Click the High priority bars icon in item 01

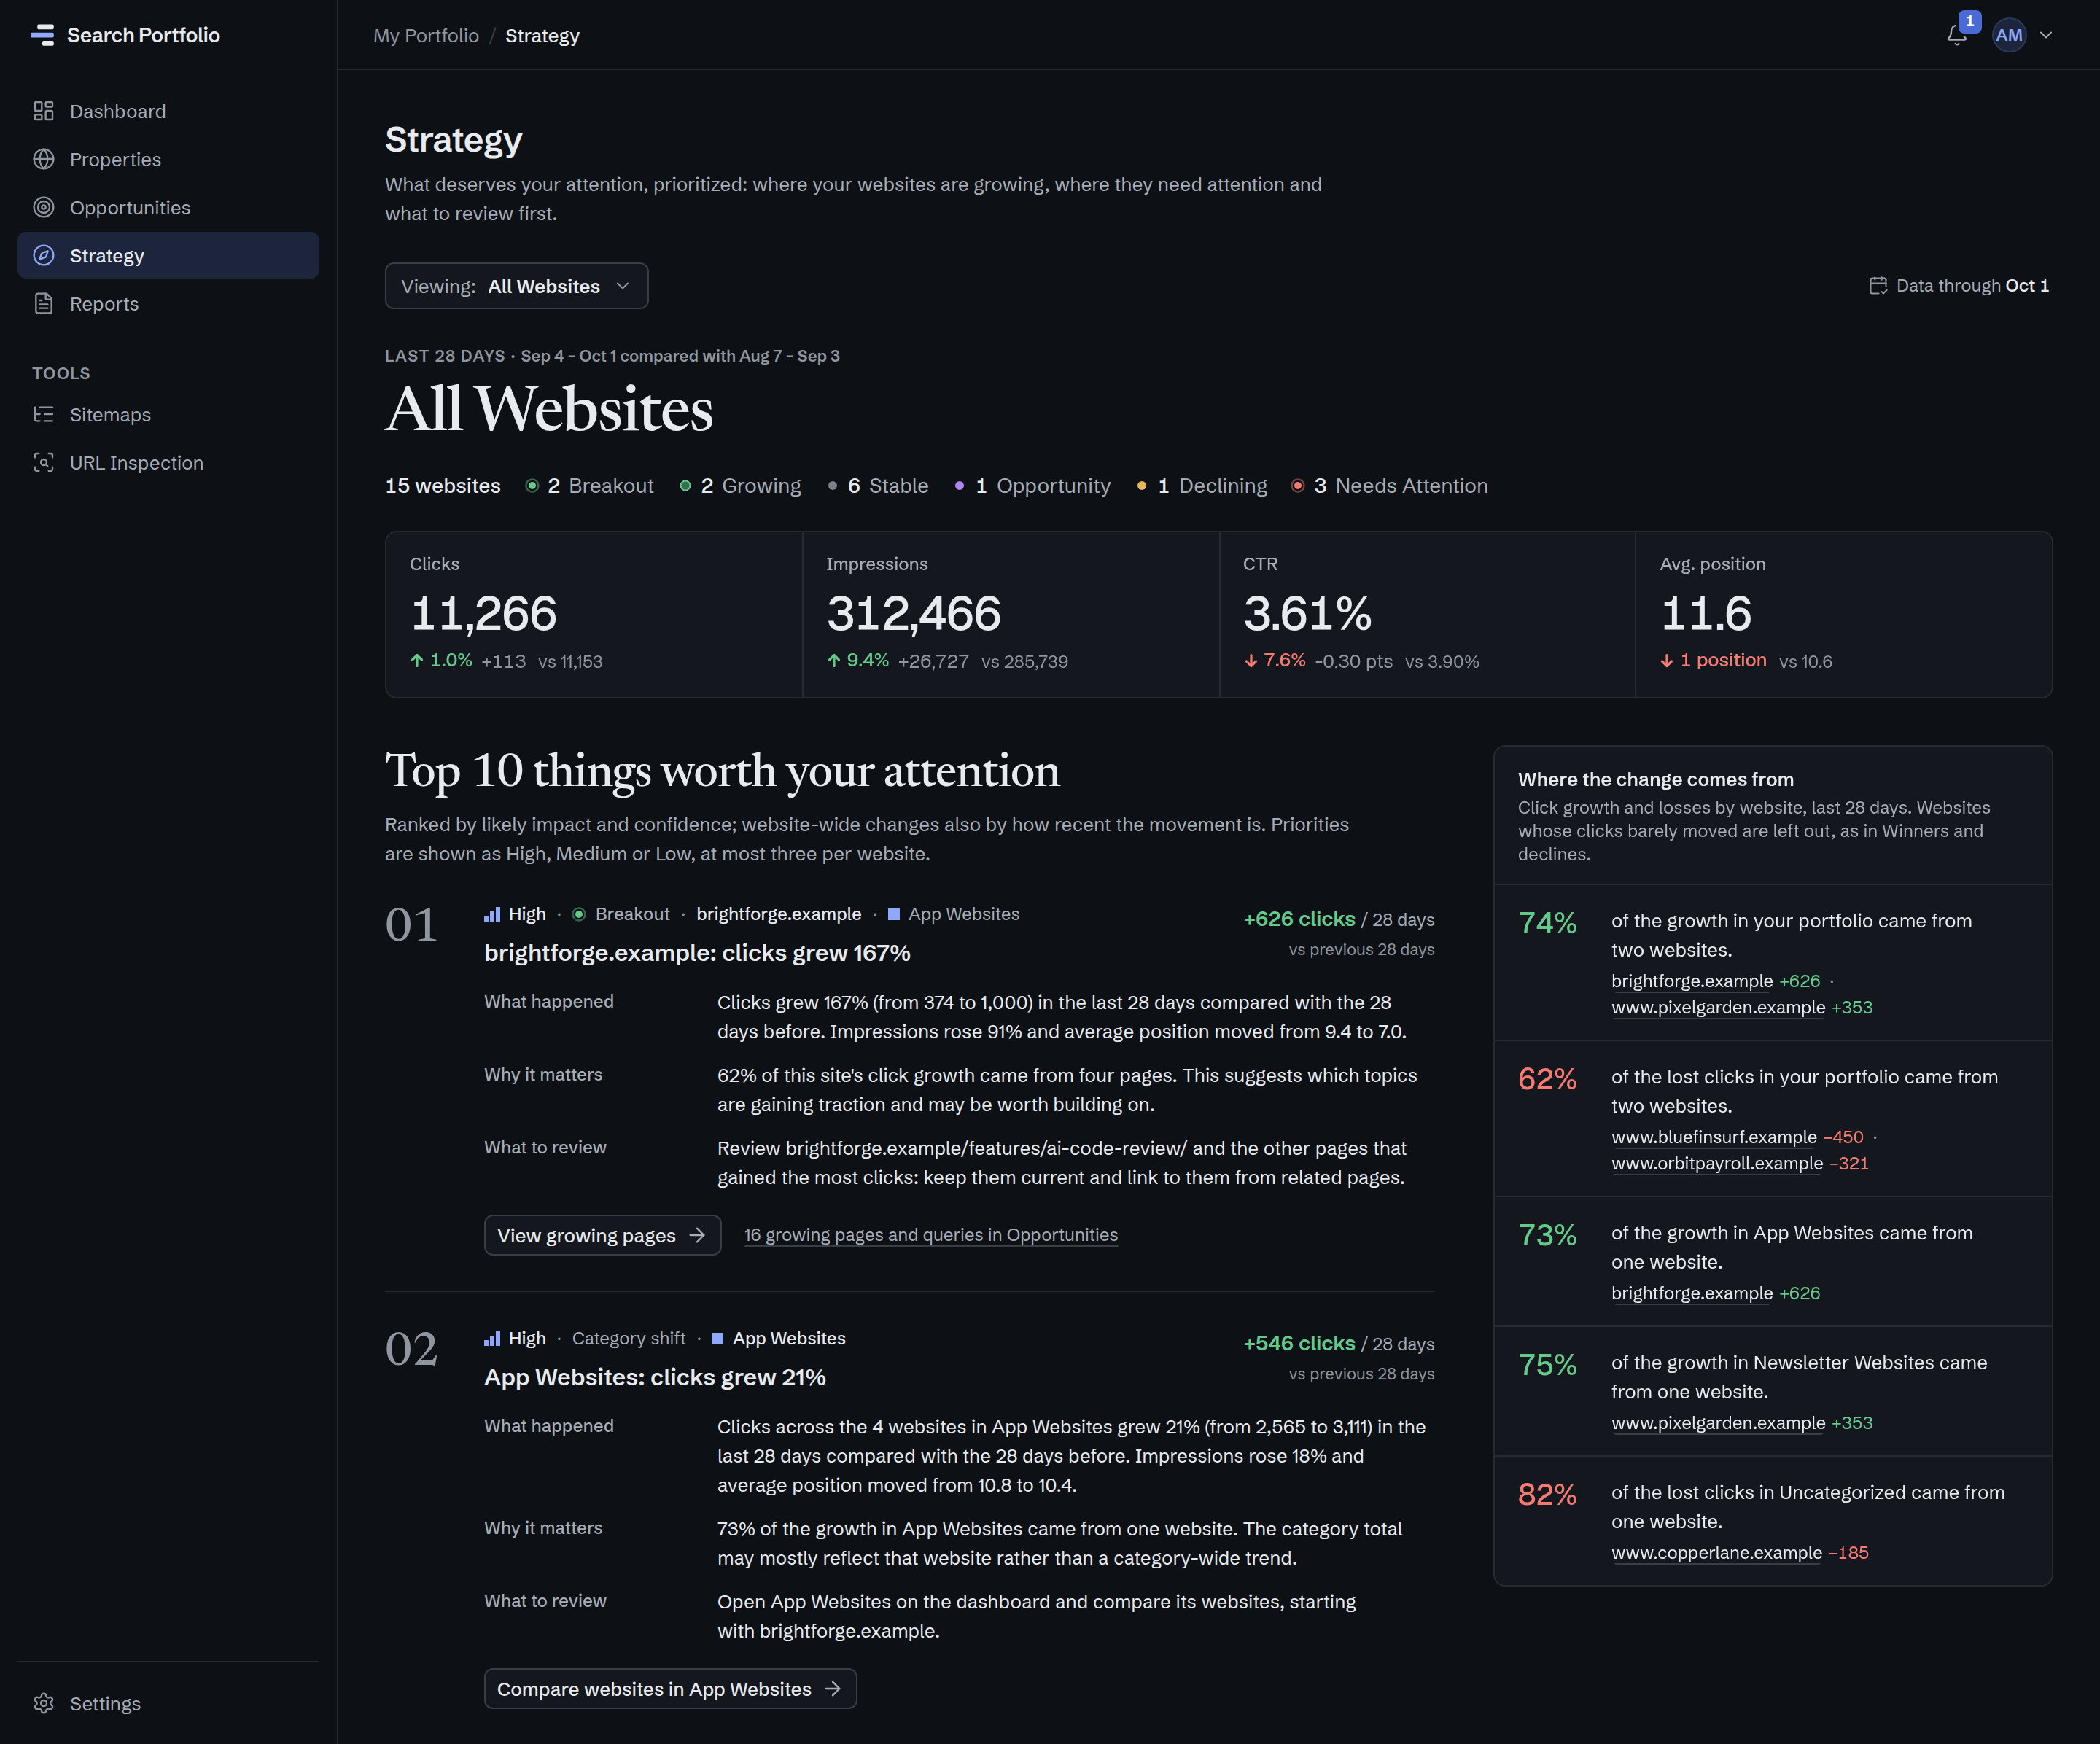pyautogui.click(x=492, y=914)
